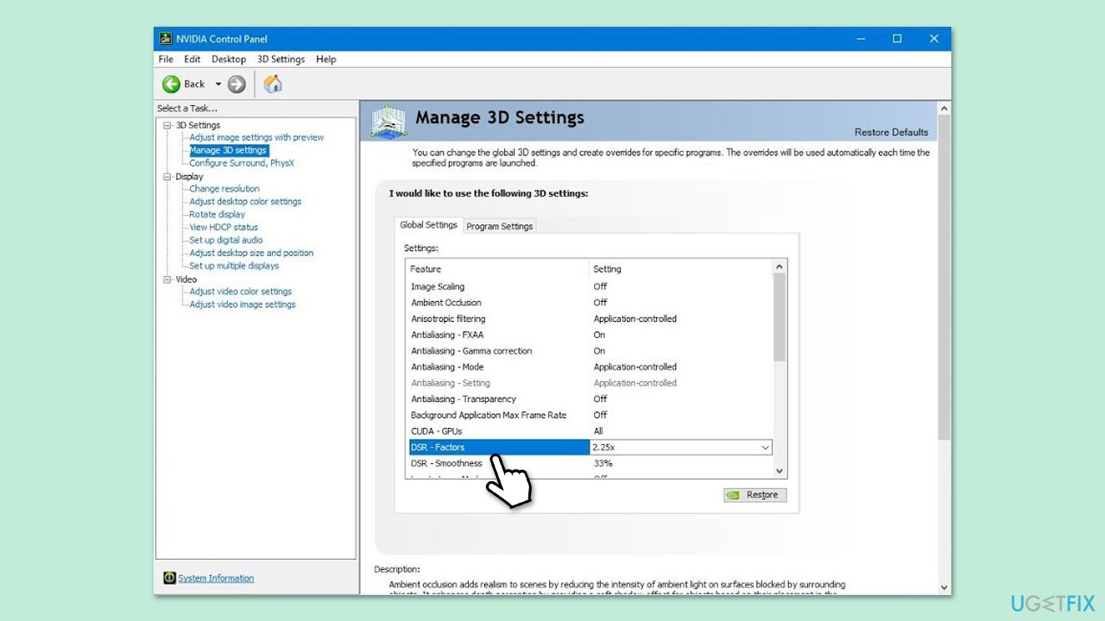1105x621 pixels.
Task: Click the System Information icon
Action: pos(170,578)
